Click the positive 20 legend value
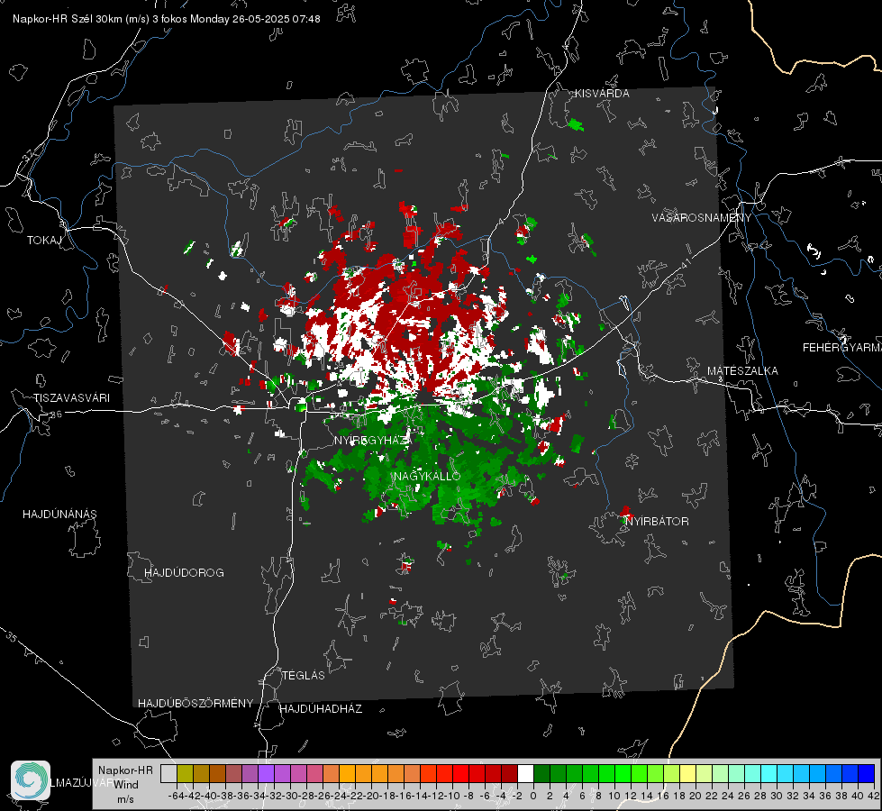Screen dimensions: 882x811 click(x=696, y=796)
